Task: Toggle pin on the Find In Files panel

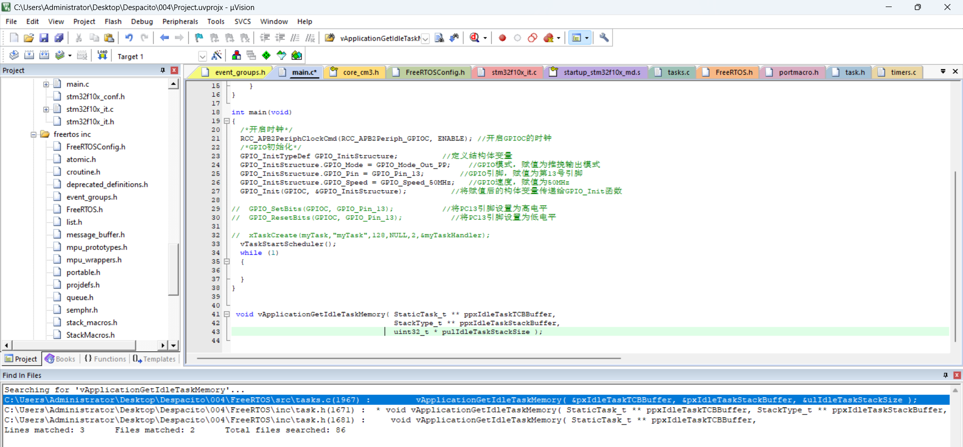Action: click(x=945, y=375)
